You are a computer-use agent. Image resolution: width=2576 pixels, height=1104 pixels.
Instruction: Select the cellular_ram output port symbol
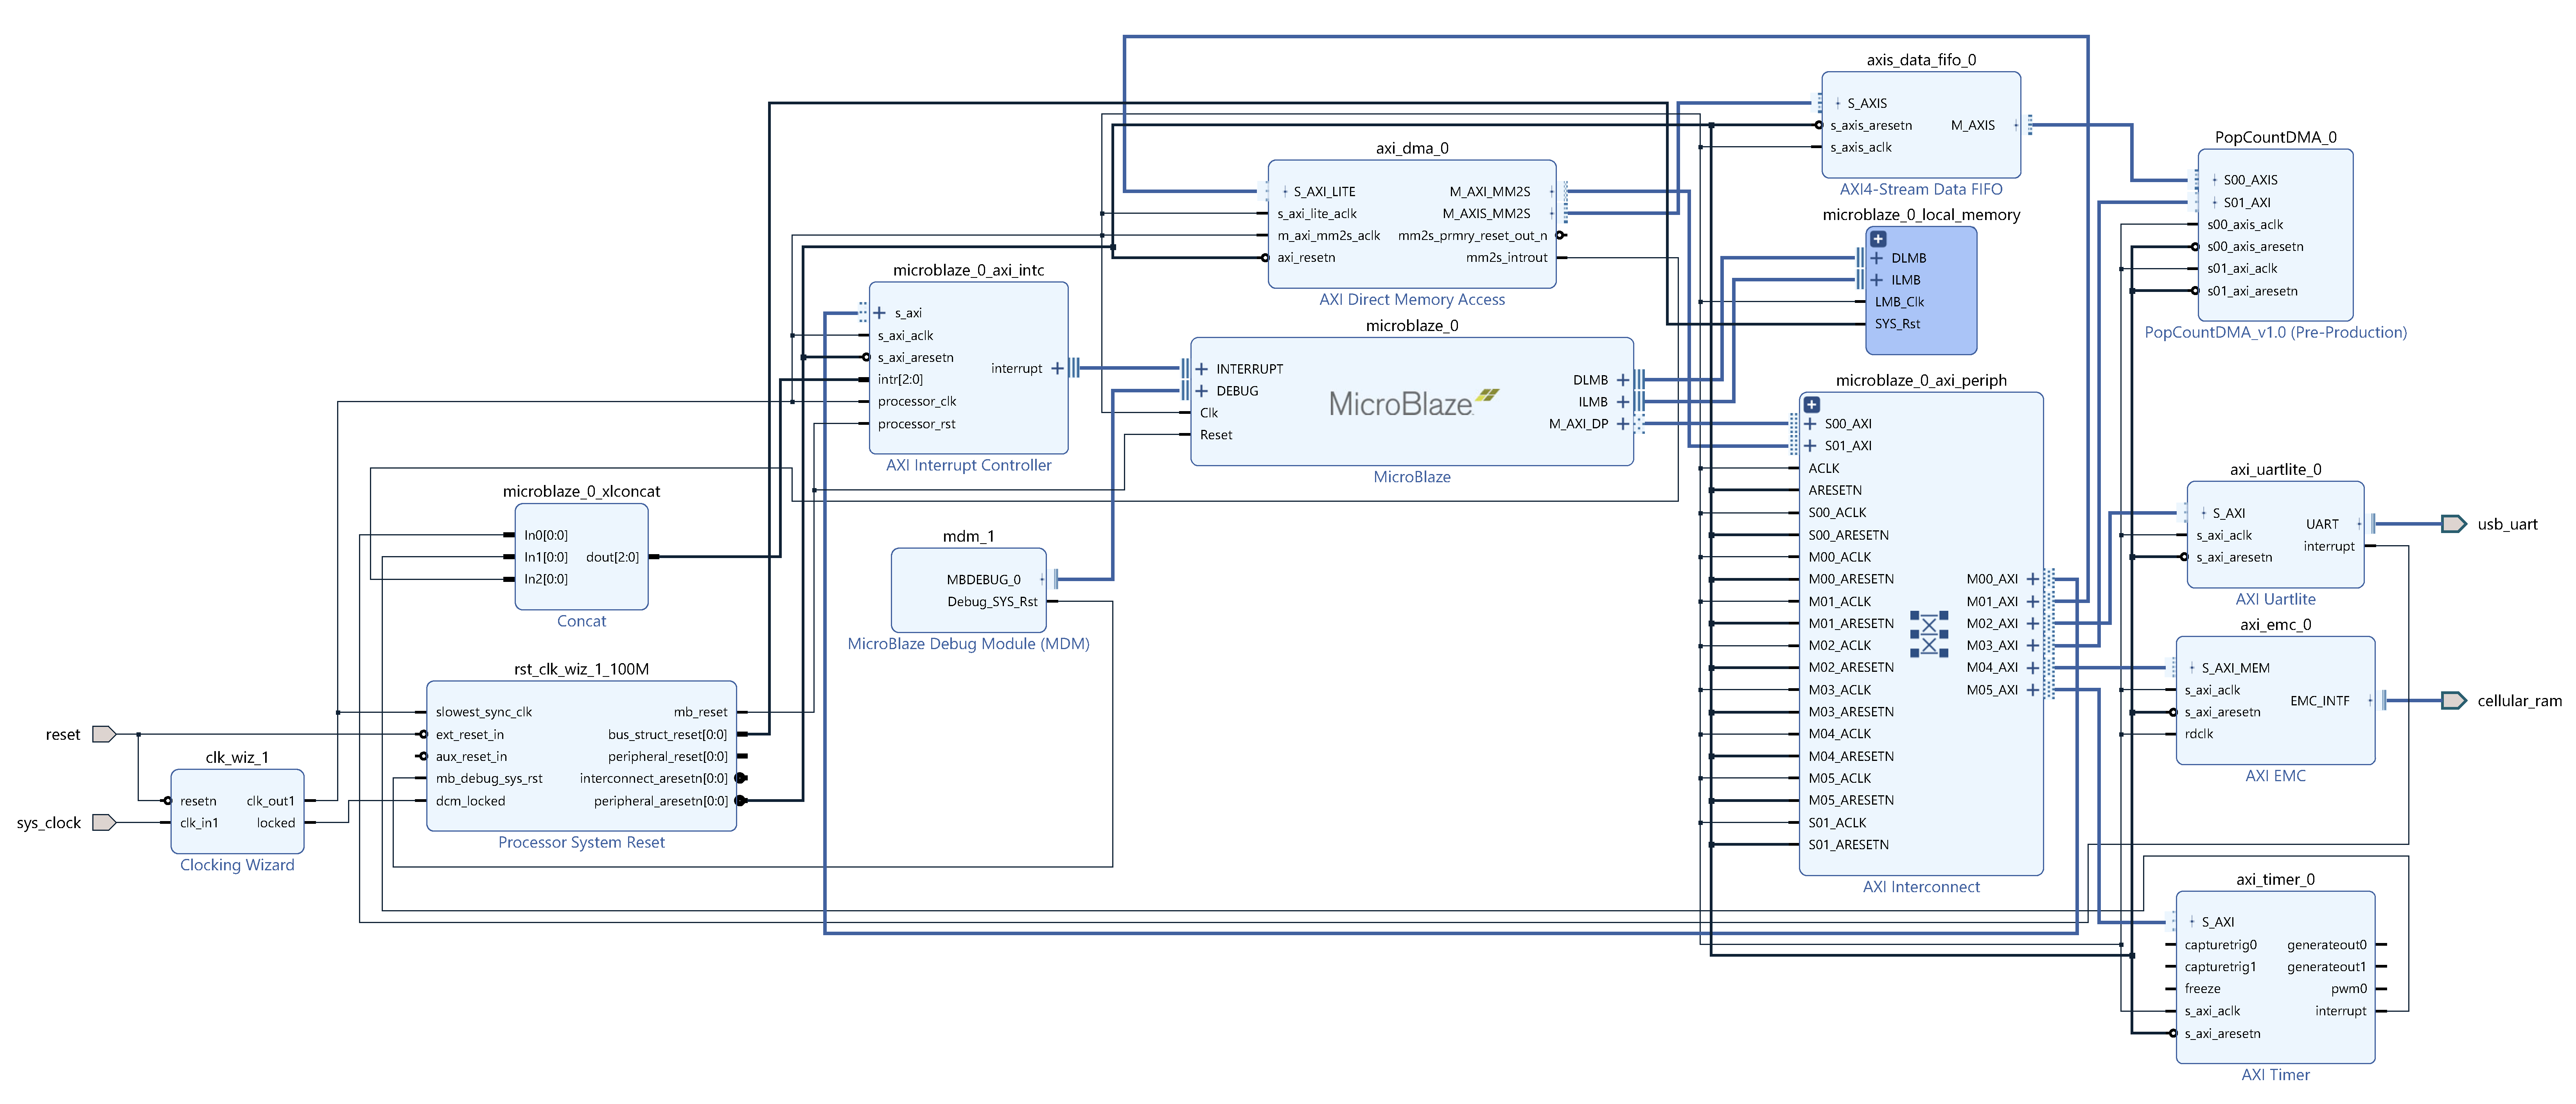tap(2453, 700)
